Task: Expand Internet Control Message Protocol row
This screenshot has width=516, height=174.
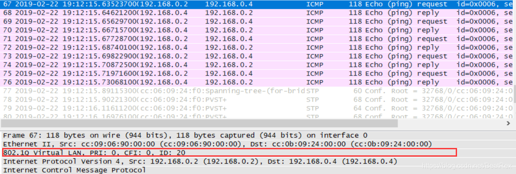Action: tap(258, 170)
